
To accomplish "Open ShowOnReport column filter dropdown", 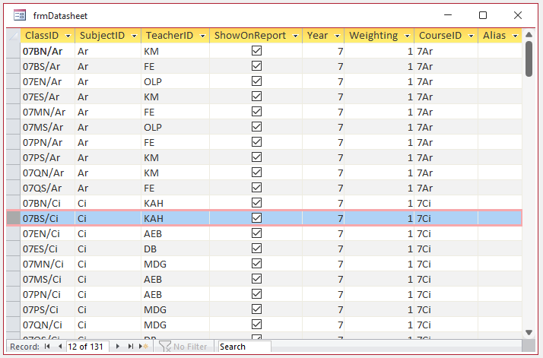I will coord(295,36).
